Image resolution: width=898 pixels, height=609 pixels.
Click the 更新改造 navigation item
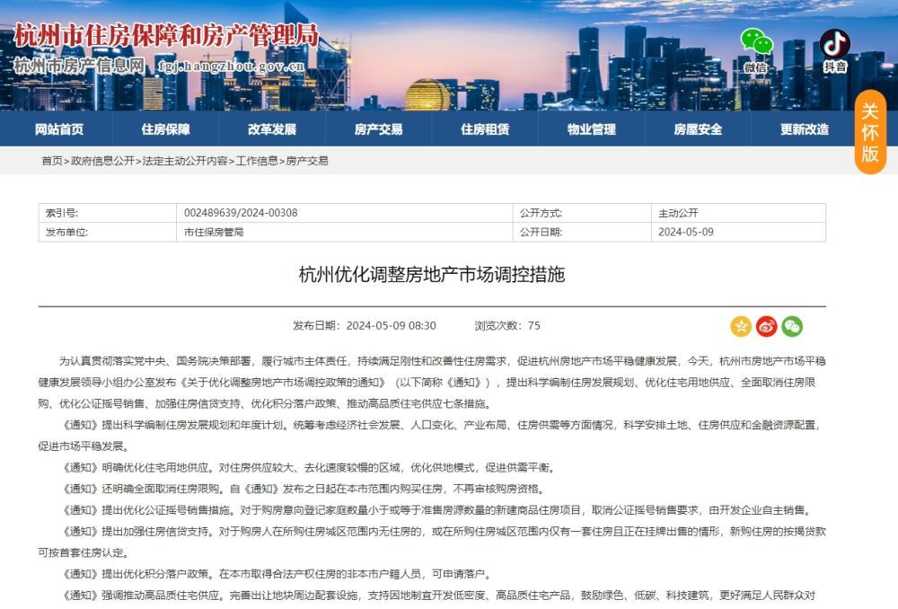805,128
